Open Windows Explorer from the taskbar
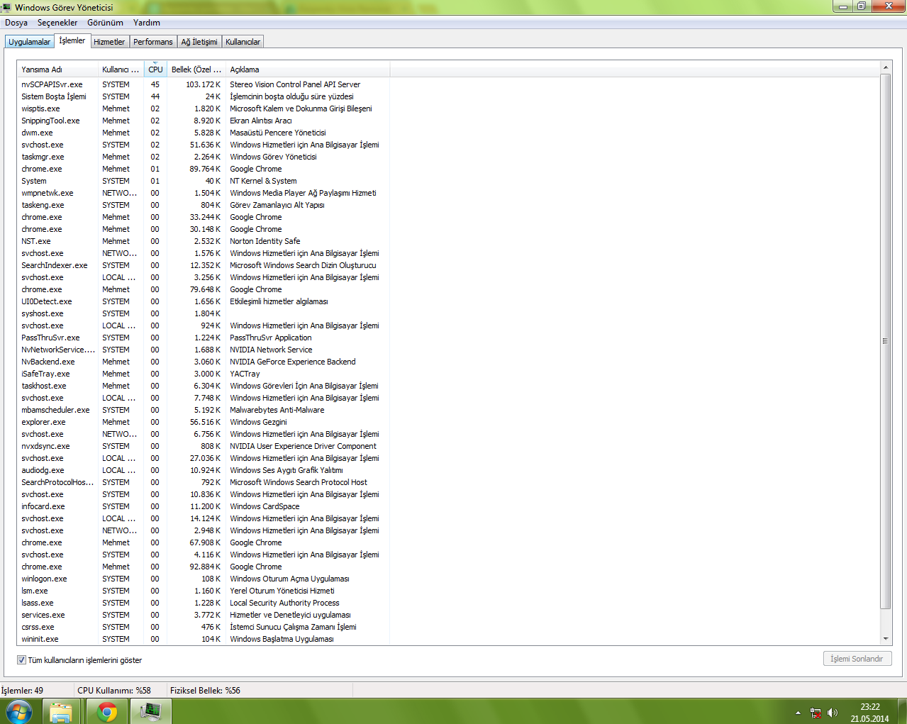 pos(61,712)
